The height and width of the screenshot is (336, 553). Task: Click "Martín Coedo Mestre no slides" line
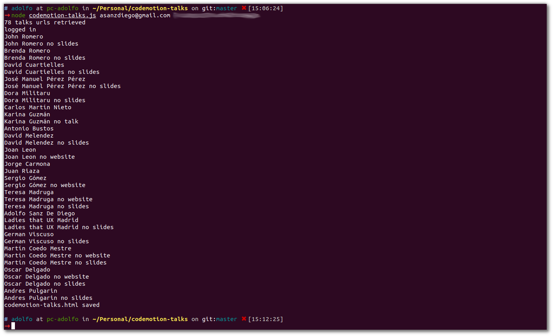[x=55, y=263]
